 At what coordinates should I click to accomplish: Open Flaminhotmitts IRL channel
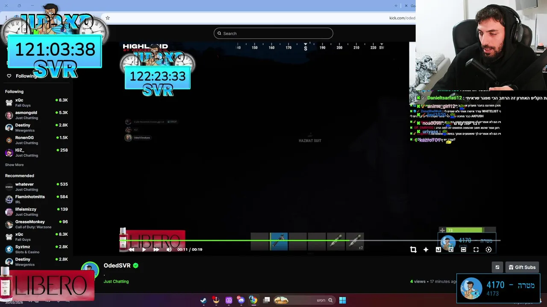pos(36,199)
